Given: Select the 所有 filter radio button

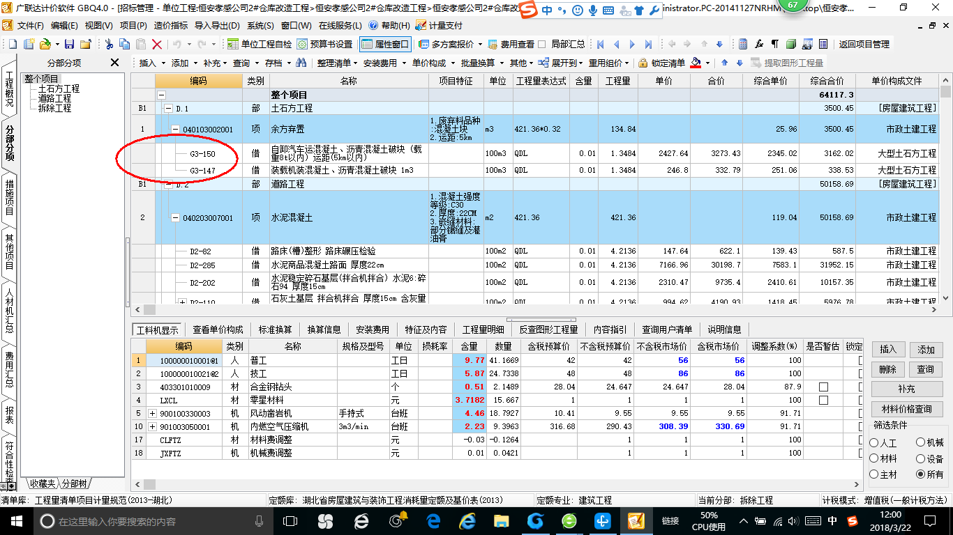Looking at the screenshot, I should [921, 474].
